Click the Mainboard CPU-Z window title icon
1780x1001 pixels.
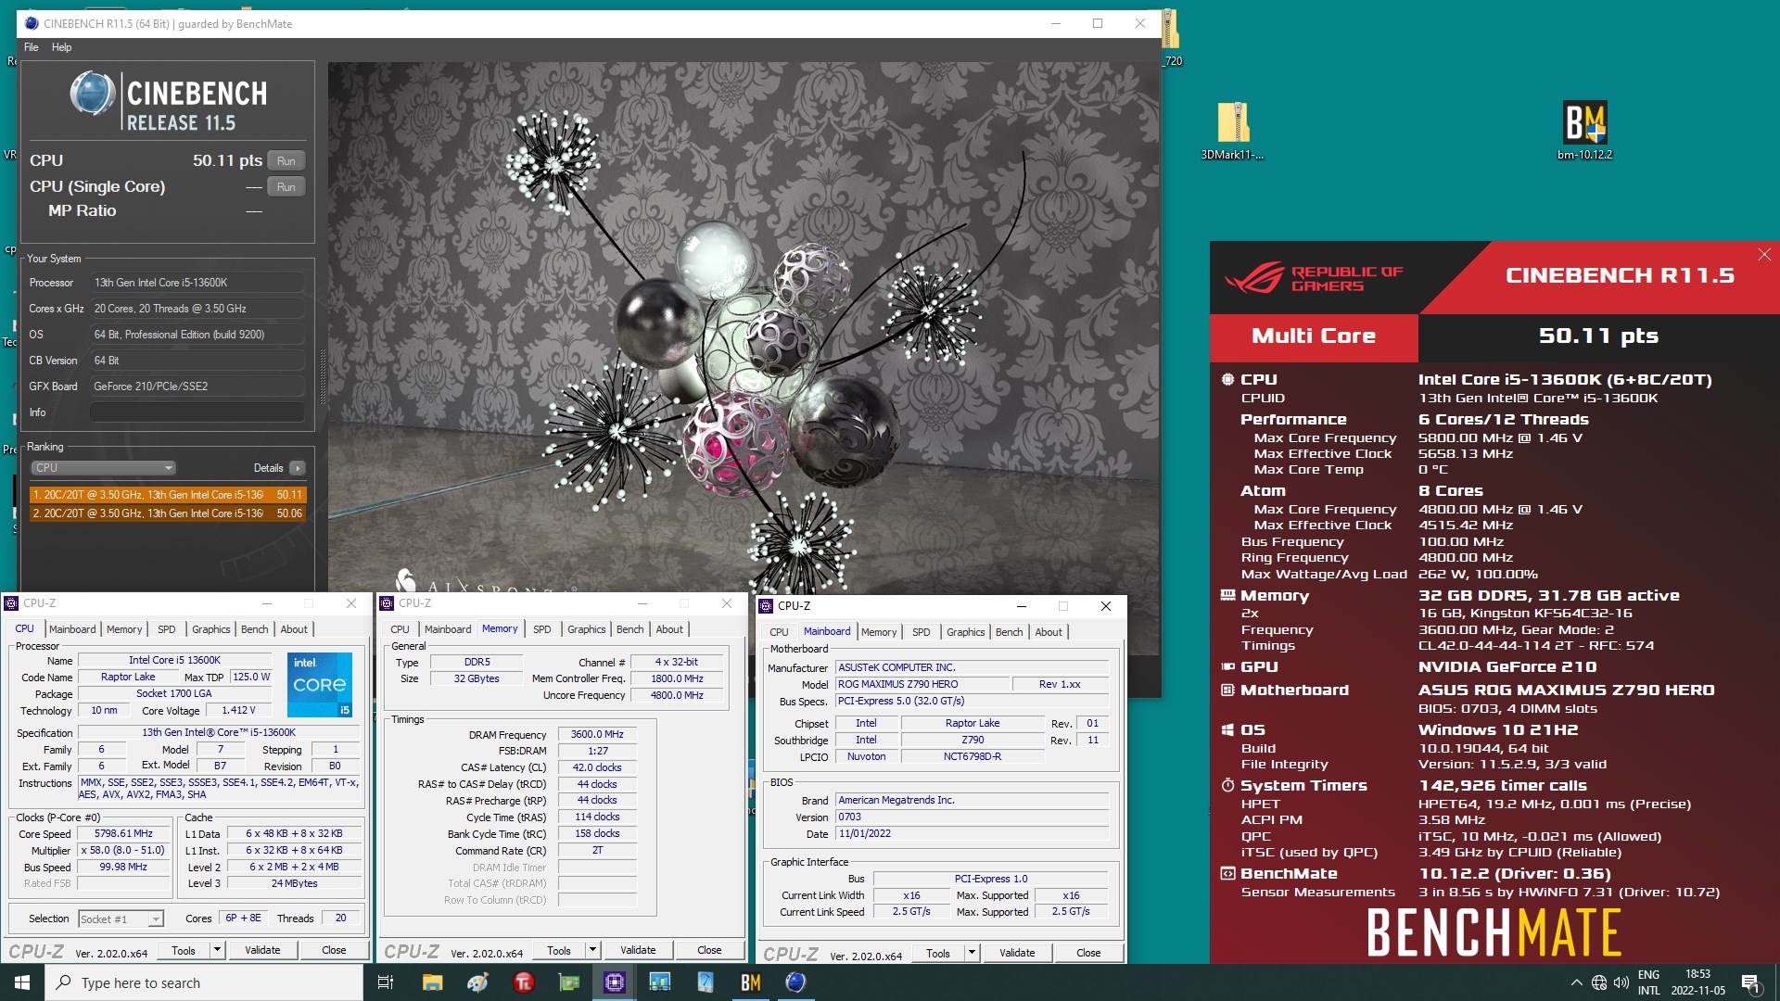click(766, 606)
